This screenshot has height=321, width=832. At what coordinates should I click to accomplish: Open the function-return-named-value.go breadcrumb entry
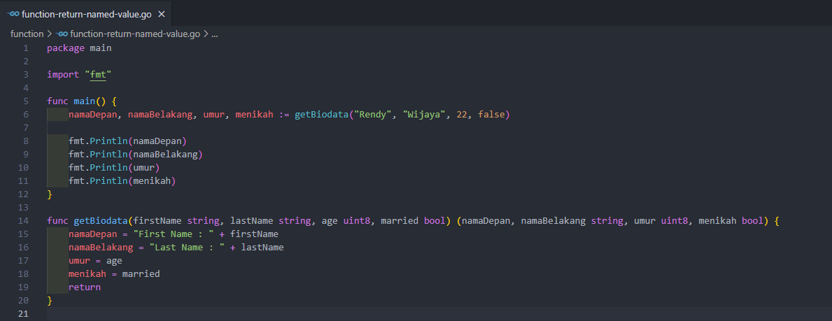pyautogui.click(x=135, y=34)
